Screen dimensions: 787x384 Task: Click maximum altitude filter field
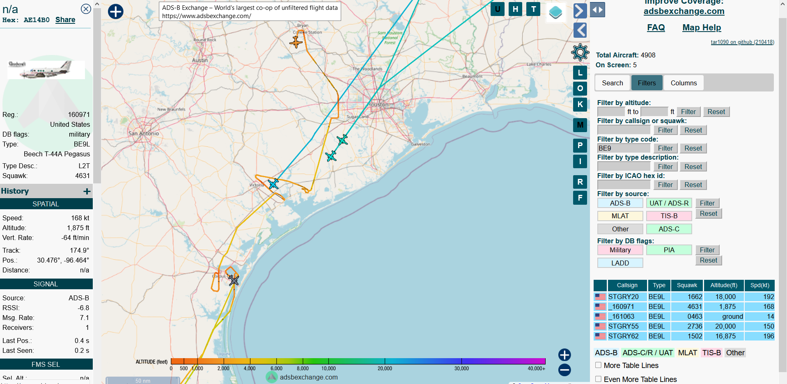654,112
